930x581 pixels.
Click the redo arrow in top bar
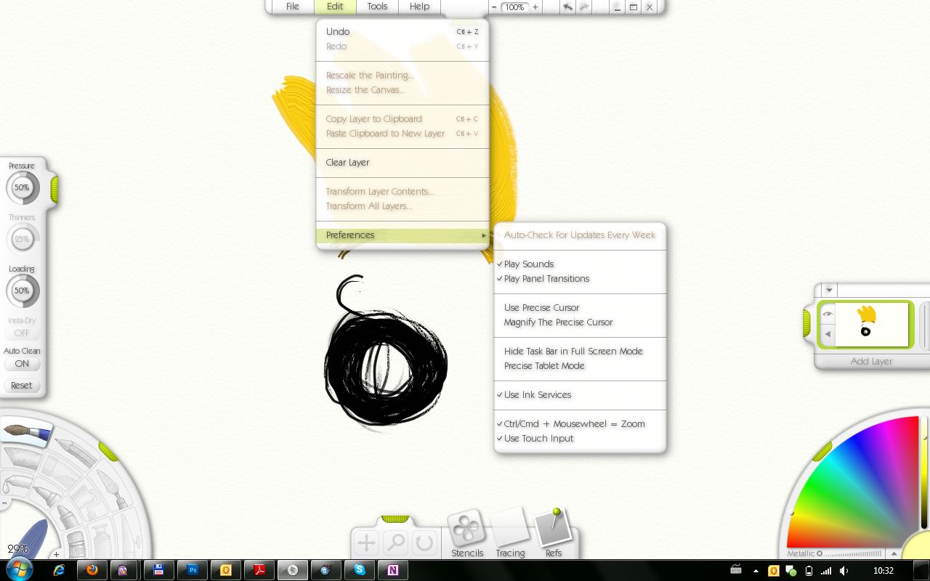[x=583, y=7]
